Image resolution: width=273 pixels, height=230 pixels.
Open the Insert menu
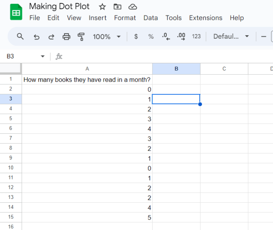(x=98, y=18)
